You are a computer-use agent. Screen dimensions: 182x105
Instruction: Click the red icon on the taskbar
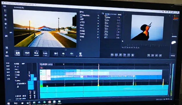pos(49,102)
